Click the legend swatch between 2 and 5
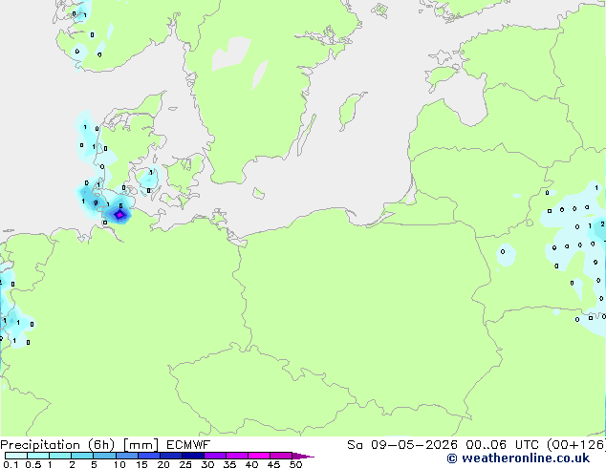Screen dimensions: 606x468 (82, 456)
